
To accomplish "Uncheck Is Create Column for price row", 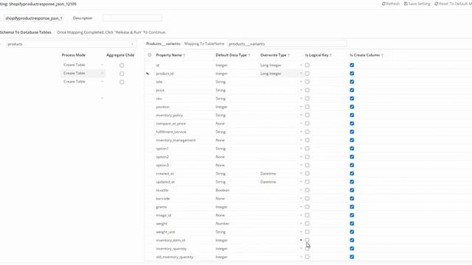I will 352,90.
